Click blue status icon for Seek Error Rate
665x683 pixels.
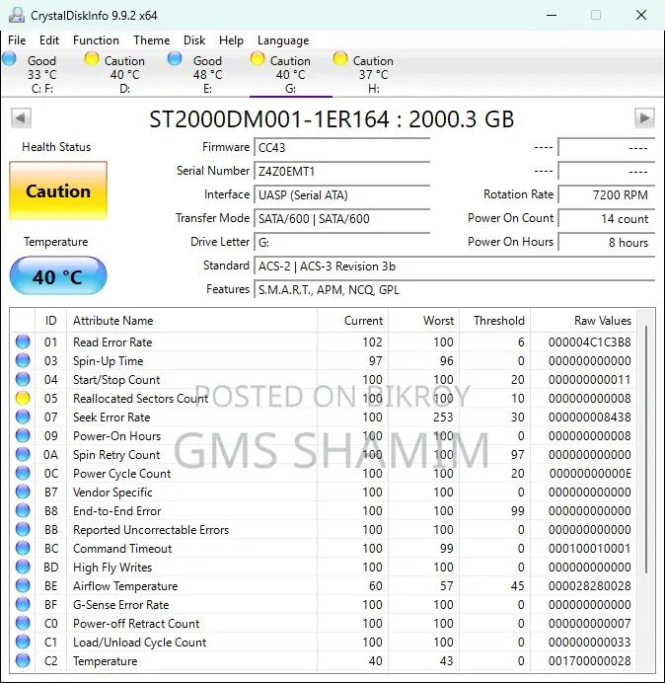(x=23, y=417)
